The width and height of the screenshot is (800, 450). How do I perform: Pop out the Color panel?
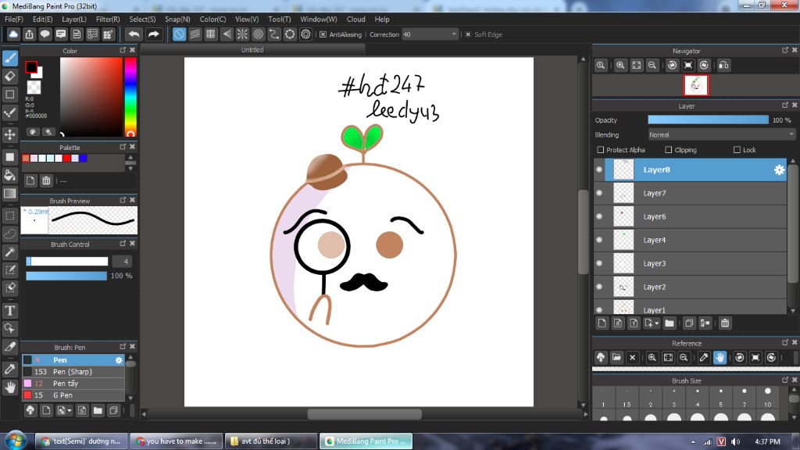(x=123, y=50)
